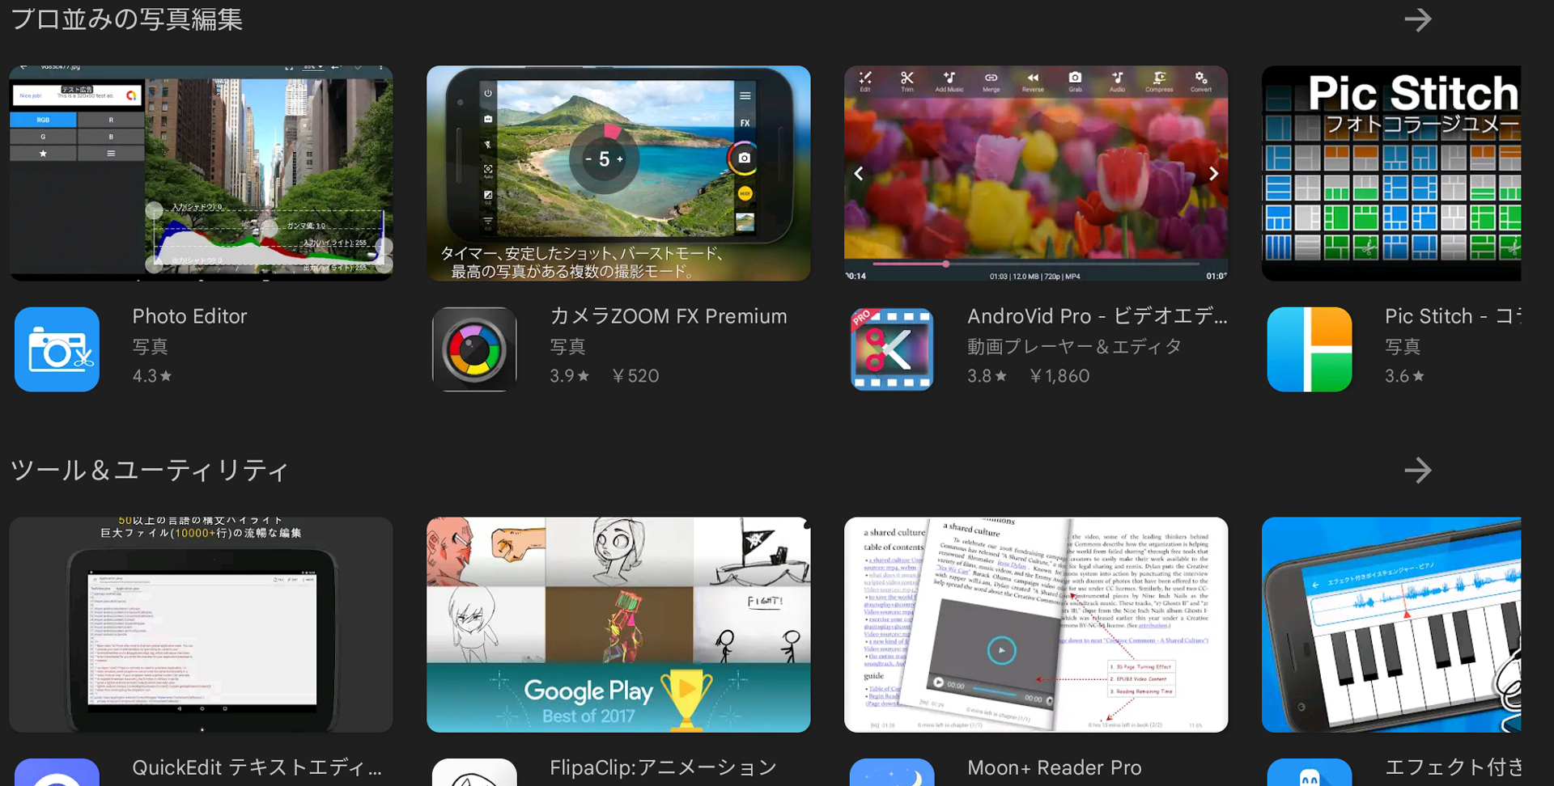Select the FlipaClip:アニメーション title
Viewport: 1554px width, 786px height.
click(664, 767)
